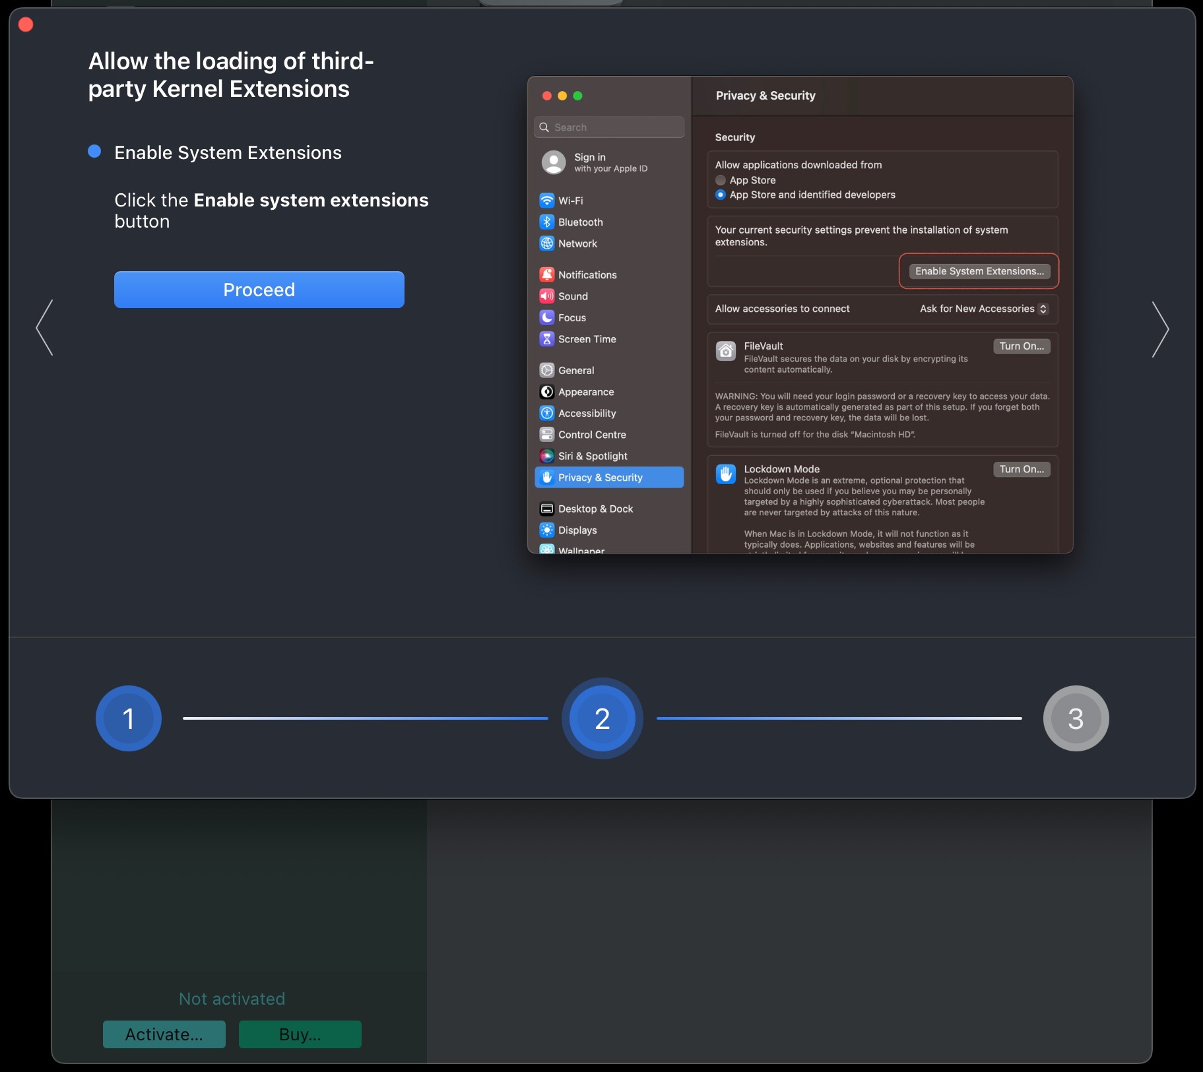1203x1072 pixels.
Task: Click the Enable System Extensions bullet heading
Action: [x=228, y=152]
